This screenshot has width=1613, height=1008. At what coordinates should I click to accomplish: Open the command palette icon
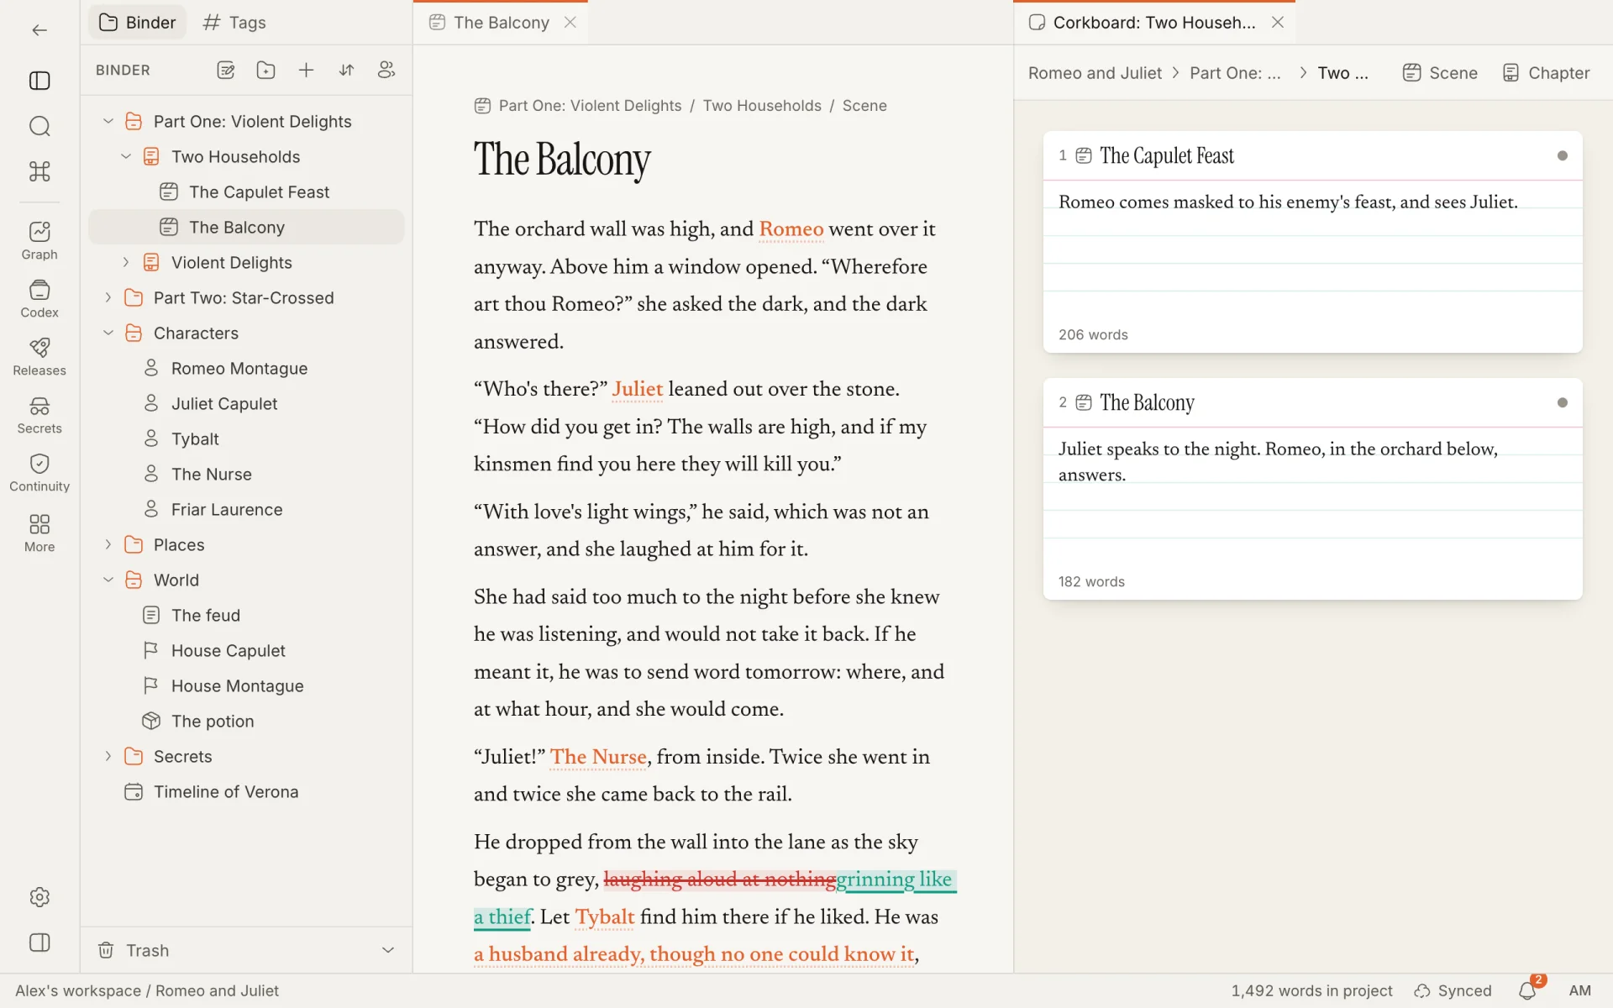39,171
